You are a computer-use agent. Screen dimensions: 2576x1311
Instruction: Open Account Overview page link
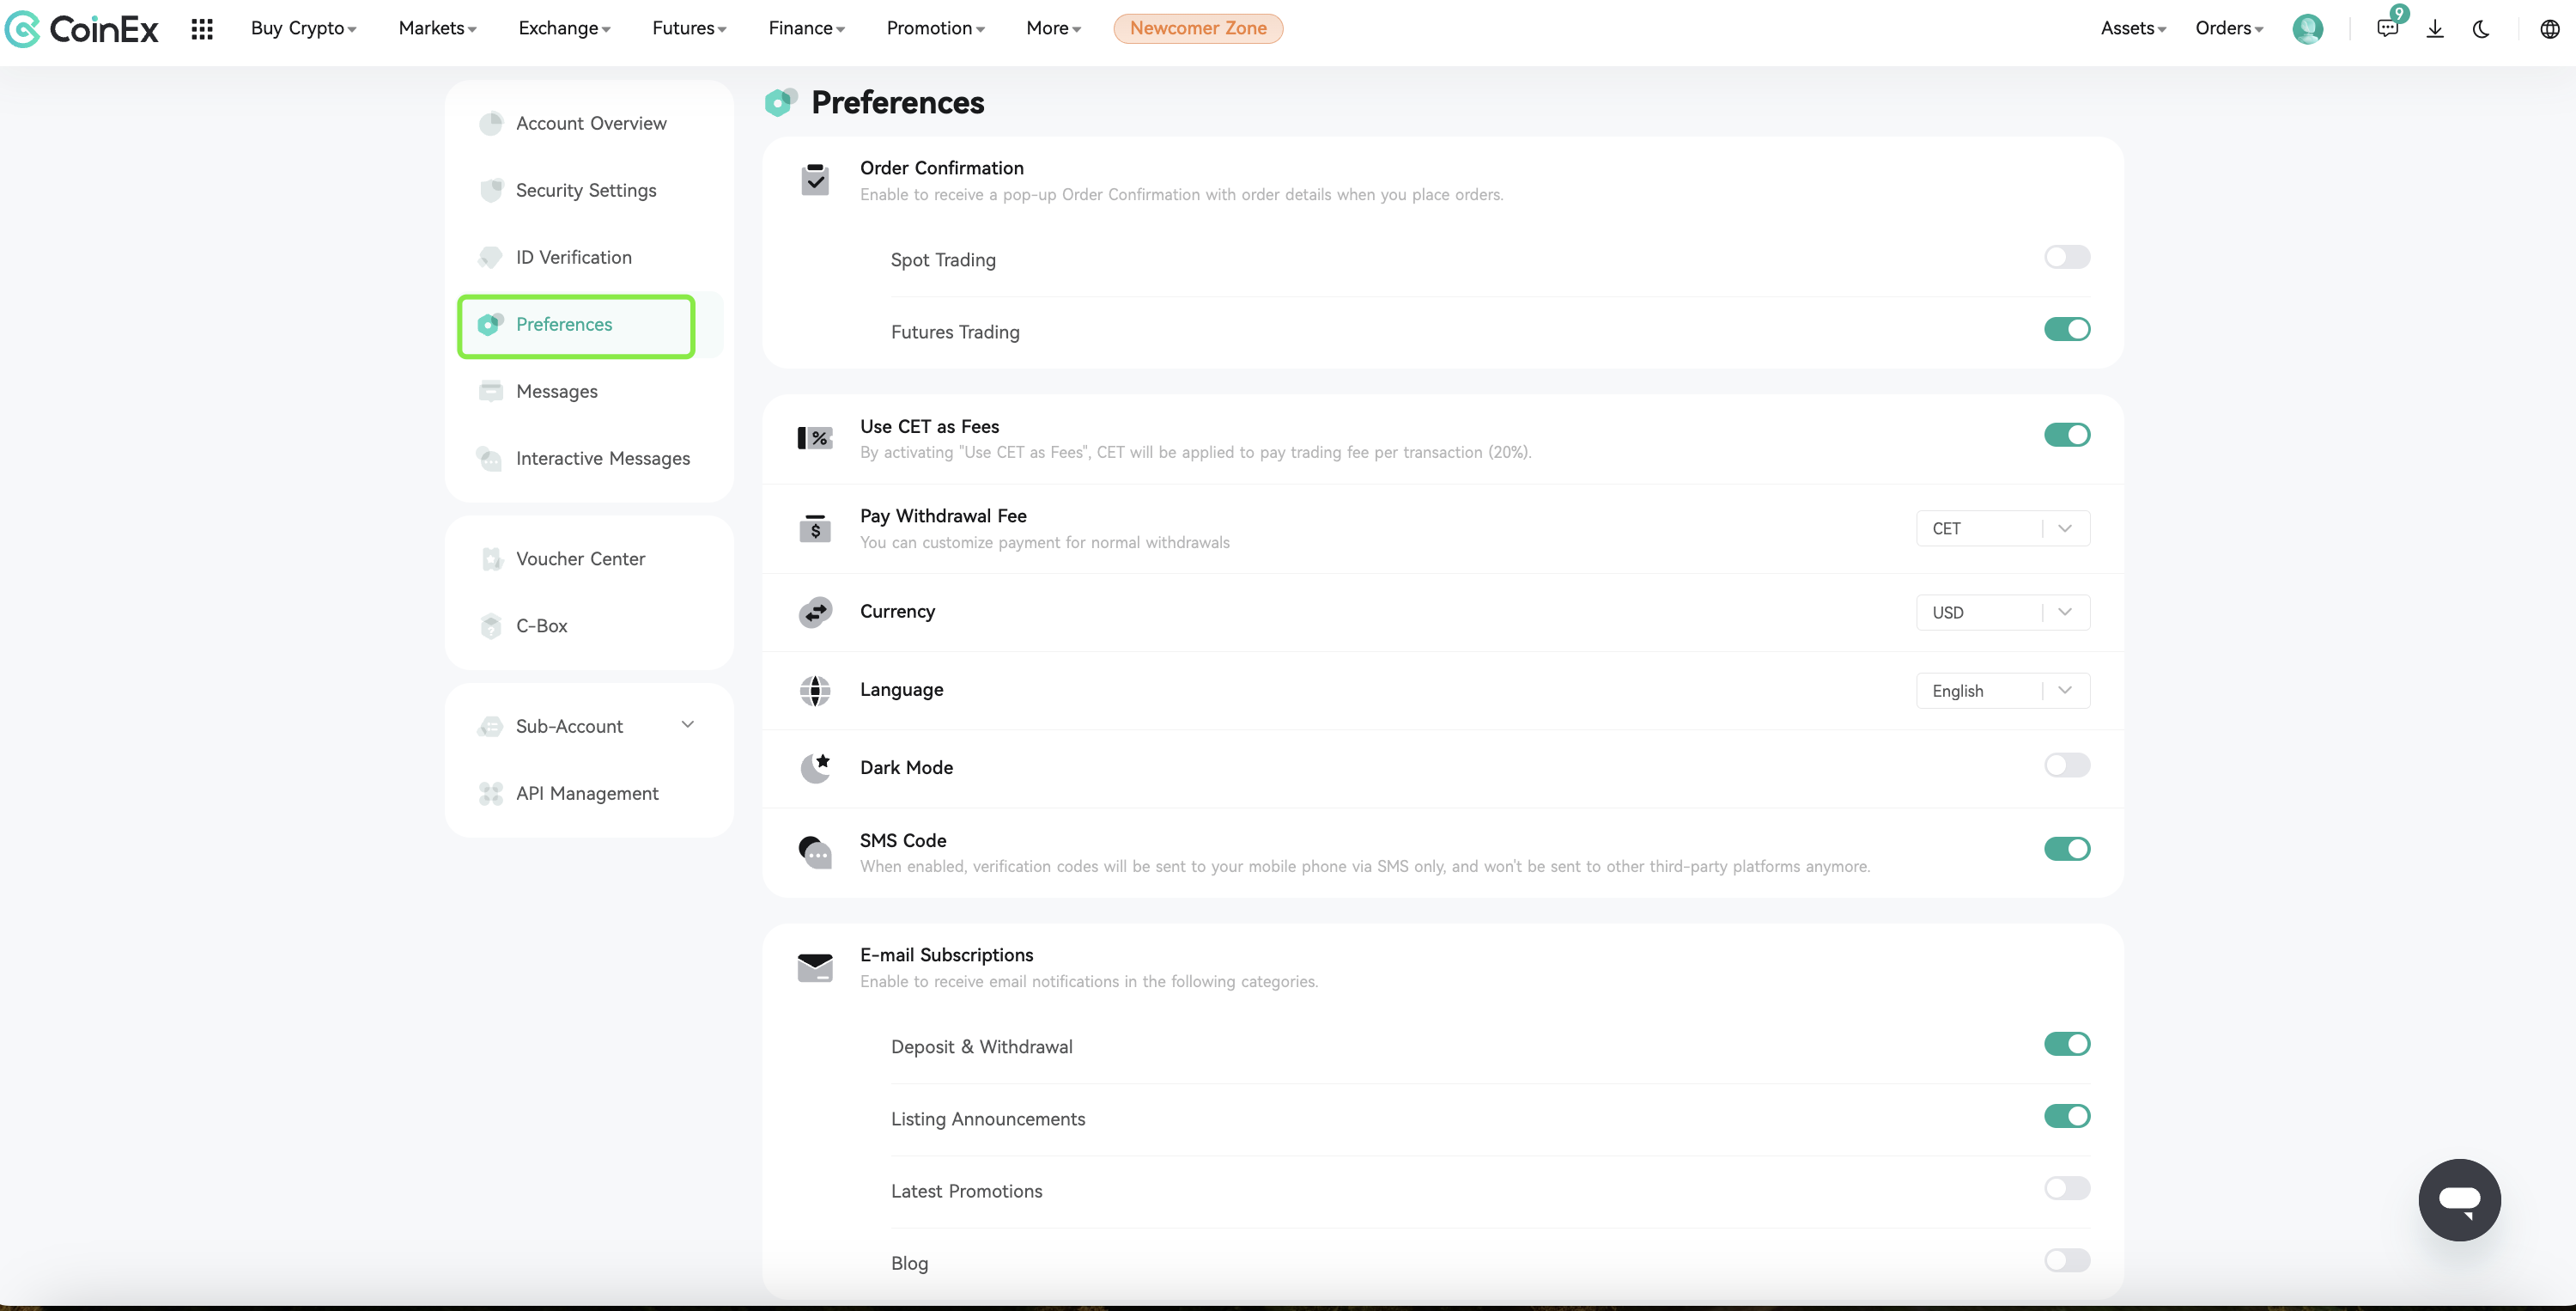(590, 123)
